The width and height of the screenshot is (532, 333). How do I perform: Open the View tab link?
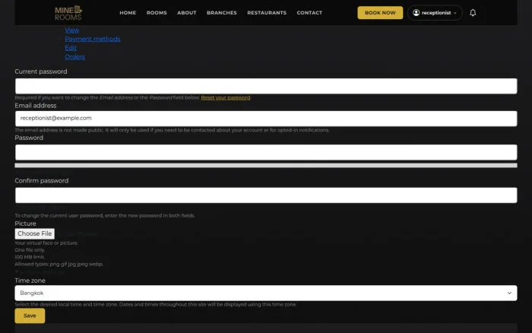[x=72, y=30]
